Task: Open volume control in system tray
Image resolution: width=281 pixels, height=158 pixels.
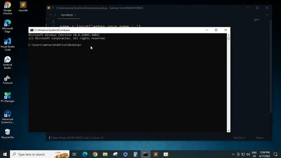Action: point(248,154)
